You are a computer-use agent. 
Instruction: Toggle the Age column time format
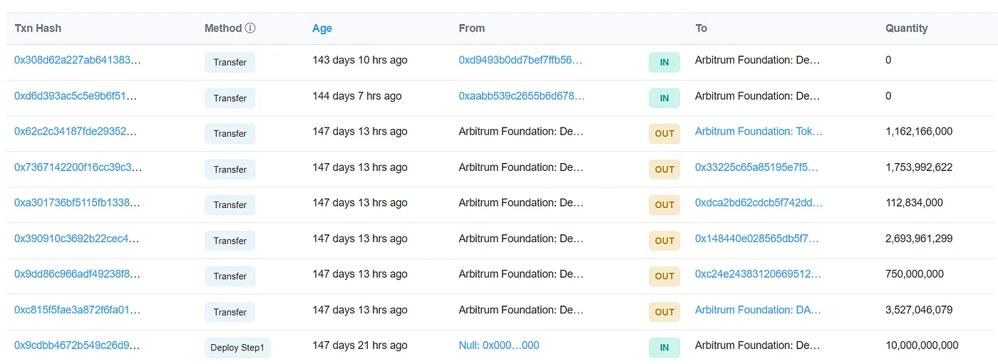click(x=322, y=28)
